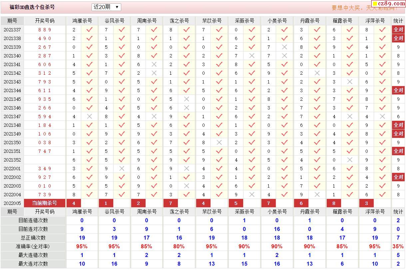Click gray X in 谷风杀号 for period 2022001
Screen dimensions: 406x270
point(122,169)
